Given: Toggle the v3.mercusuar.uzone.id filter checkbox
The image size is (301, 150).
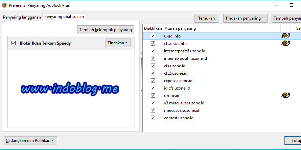Looking at the screenshot, I should [x=153, y=103].
